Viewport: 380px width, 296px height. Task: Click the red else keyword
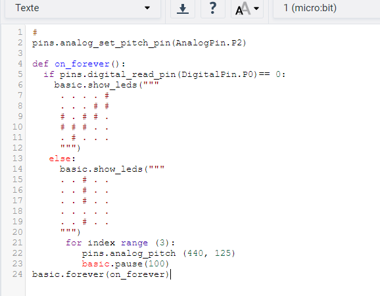tap(60, 159)
